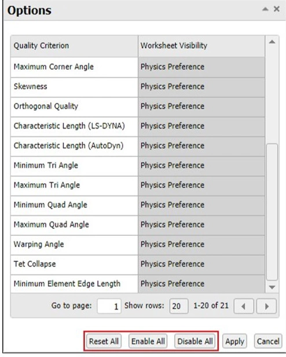
Task: Click Reset All button
Action: (x=104, y=341)
